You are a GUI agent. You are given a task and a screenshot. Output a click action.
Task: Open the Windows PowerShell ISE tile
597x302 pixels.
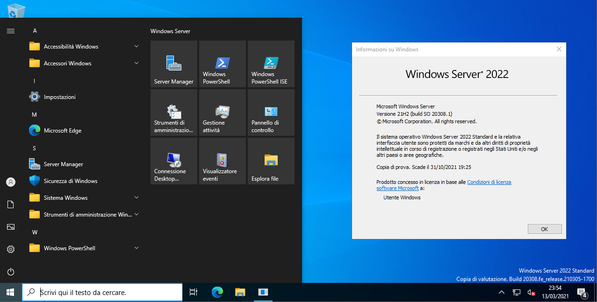(271, 64)
